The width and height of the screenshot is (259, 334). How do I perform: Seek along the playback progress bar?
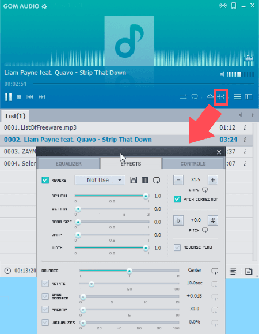pos(144,84)
